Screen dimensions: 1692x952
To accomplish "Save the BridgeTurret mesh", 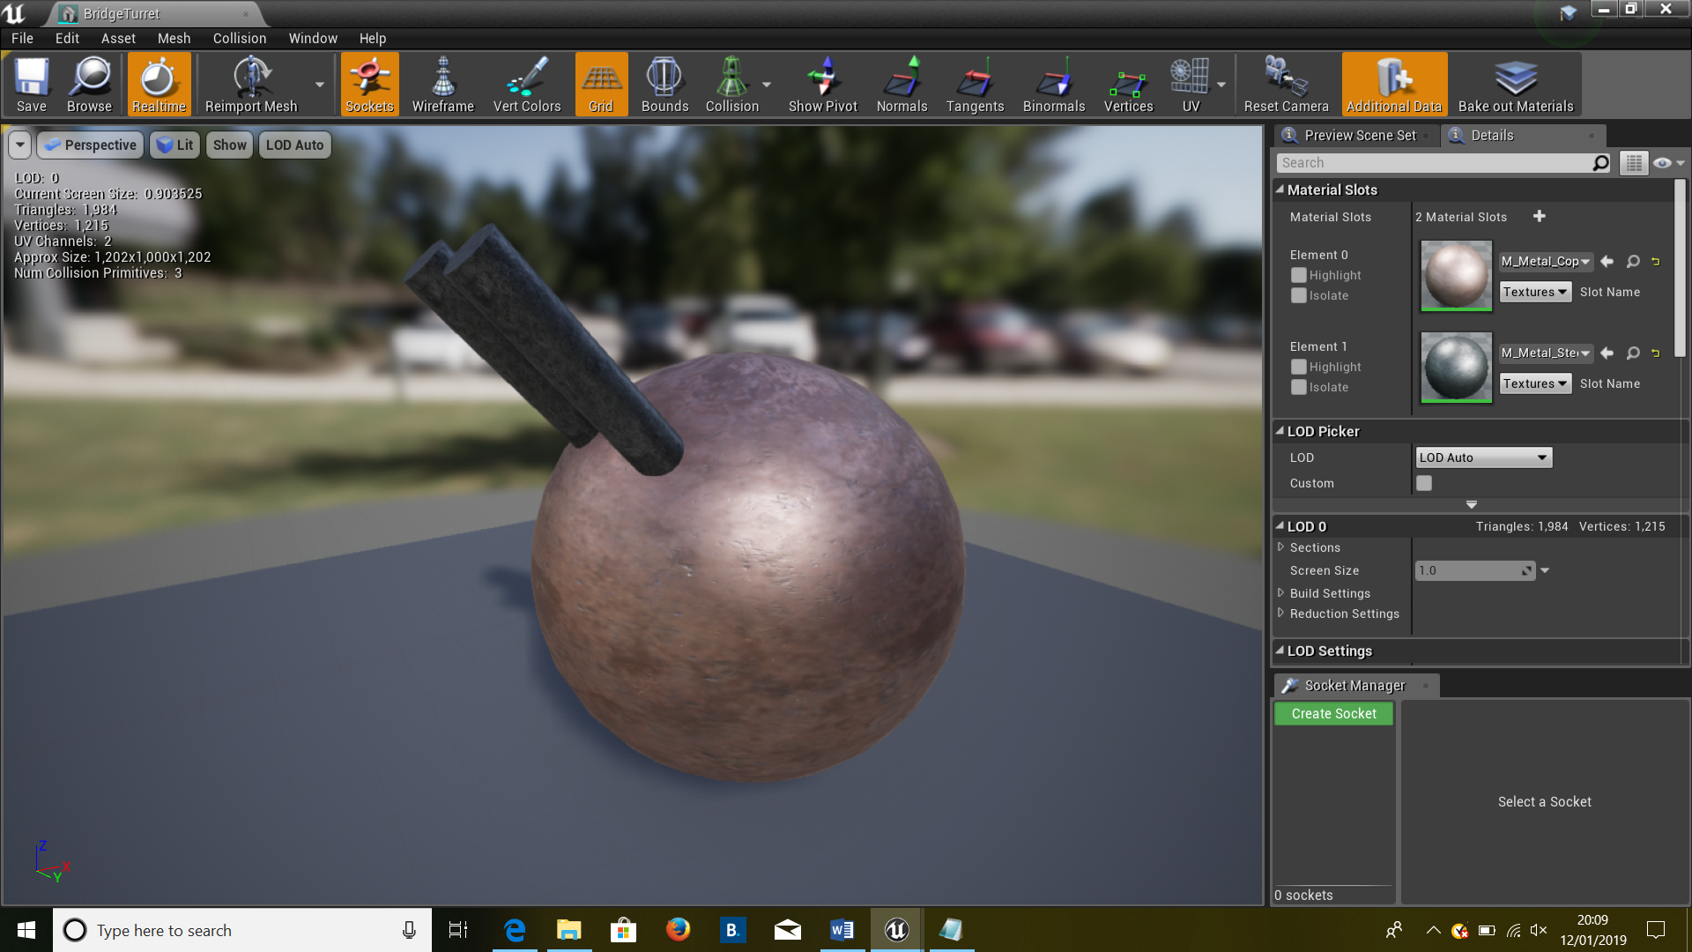I will 32,85.
